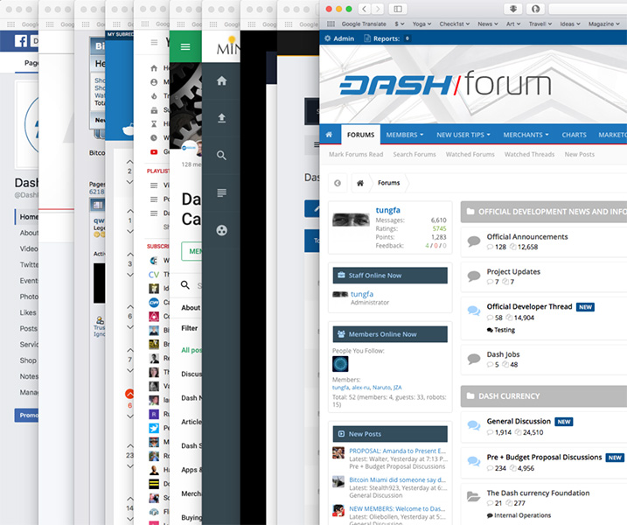This screenshot has height=525, width=627.
Task: Click YouTube Trending flame icon
Action: click(x=154, y=96)
